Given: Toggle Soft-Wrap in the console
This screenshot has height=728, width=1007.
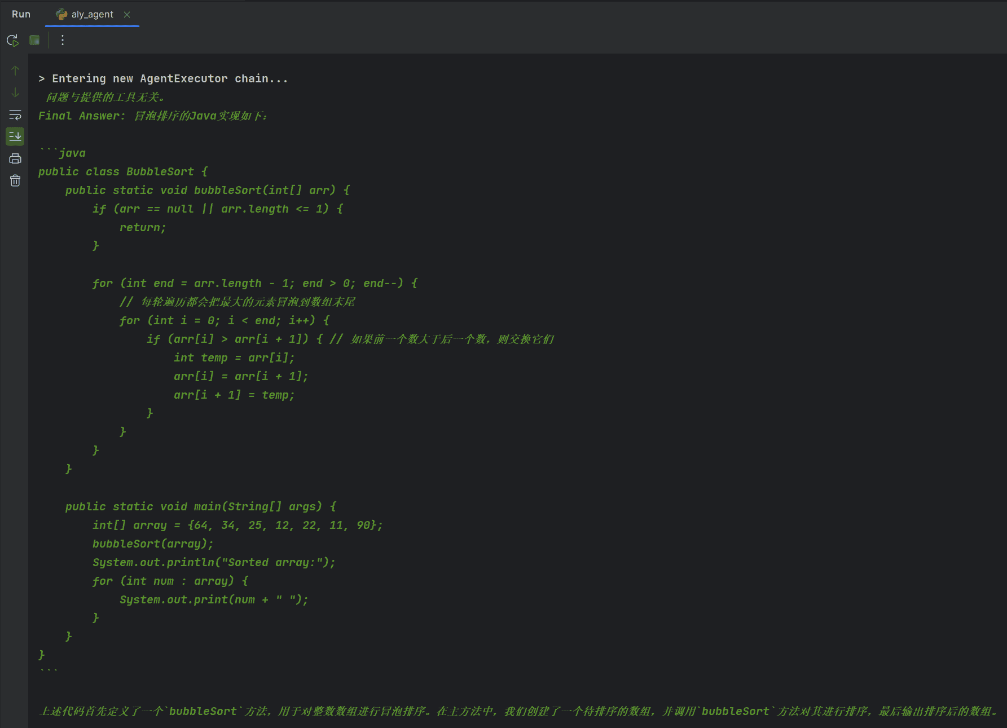Looking at the screenshot, I should [x=15, y=114].
